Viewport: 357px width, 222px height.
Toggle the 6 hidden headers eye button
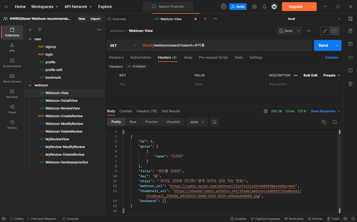(x=137, y=66)
